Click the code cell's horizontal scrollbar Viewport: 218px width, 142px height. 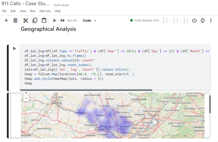[x=86, y=90]
